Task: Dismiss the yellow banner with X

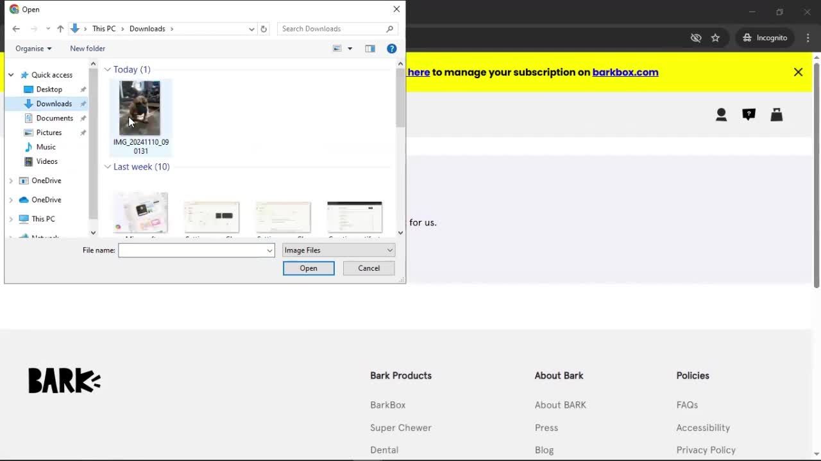Action: coord(798,72)
